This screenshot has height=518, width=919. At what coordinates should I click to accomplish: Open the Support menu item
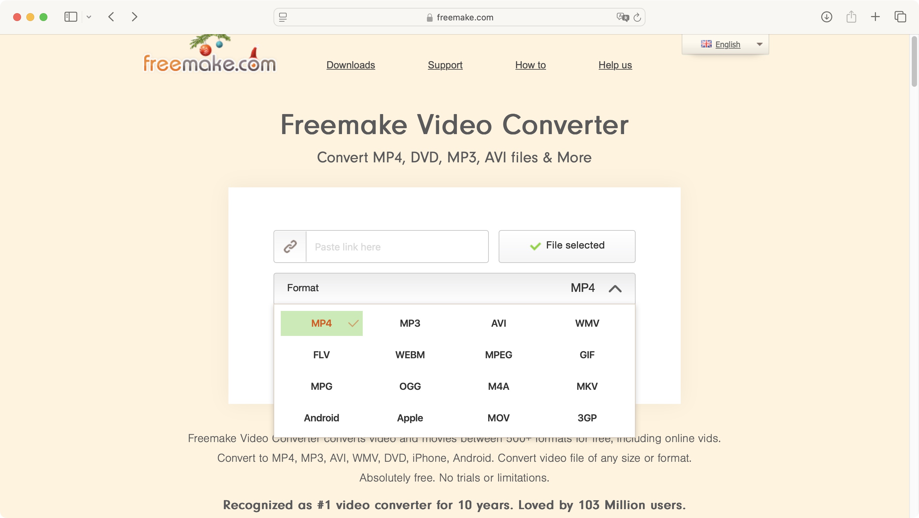(x=445, y=64)
